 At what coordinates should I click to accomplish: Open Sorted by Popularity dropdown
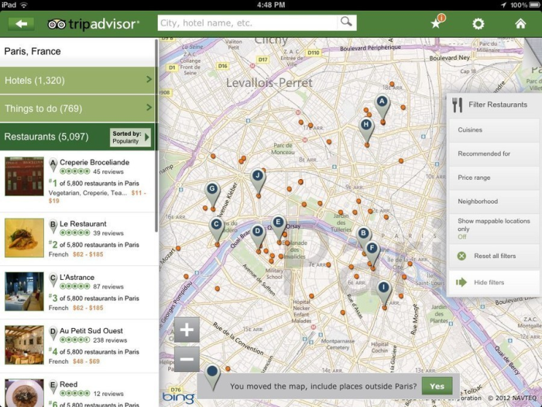coord(130,137)
